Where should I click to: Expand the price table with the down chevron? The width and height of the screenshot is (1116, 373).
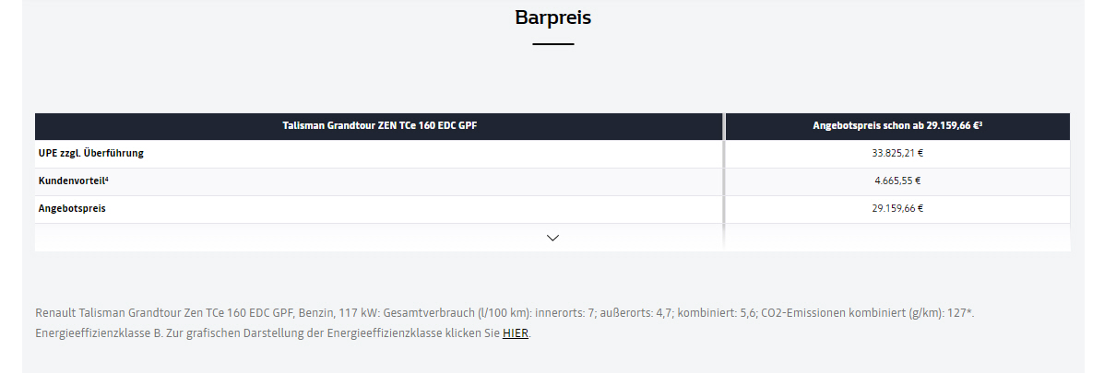[552, 238]
